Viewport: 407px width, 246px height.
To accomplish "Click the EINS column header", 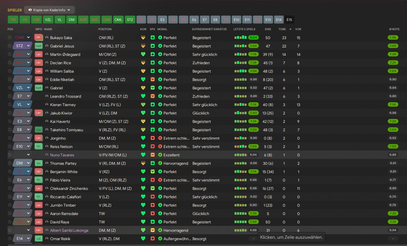I will click(x=268, y=29).
